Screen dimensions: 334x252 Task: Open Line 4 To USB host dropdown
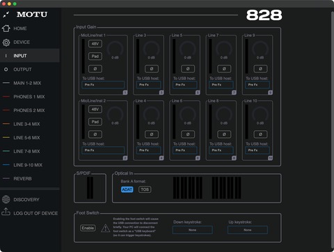pos(148,150)
